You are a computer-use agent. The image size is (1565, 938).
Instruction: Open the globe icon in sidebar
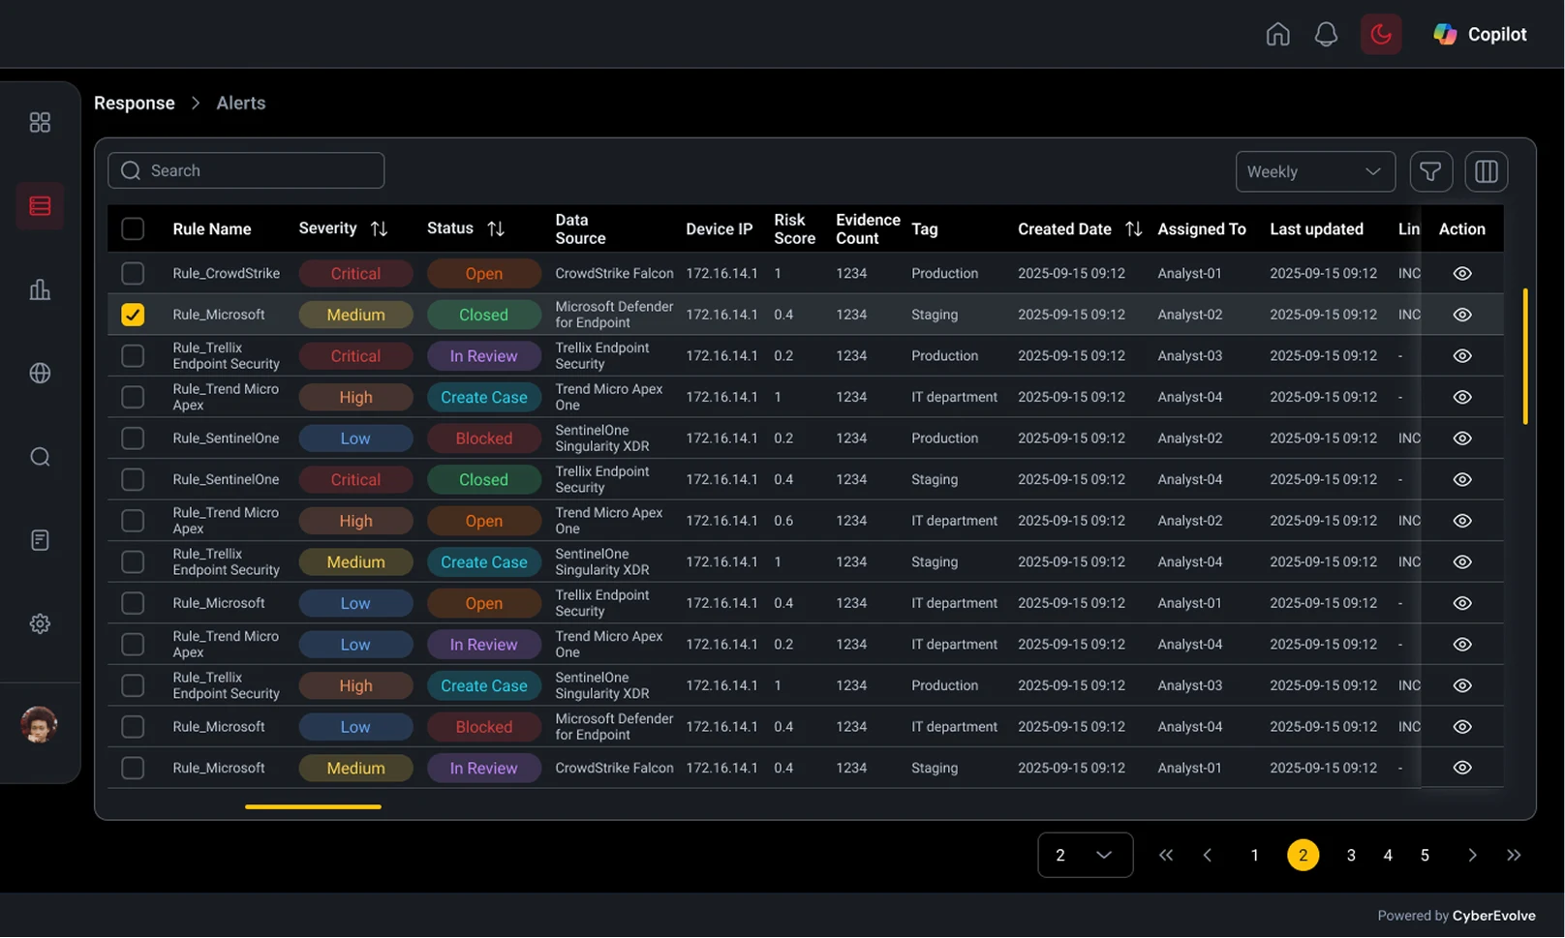pyautogui.click(x=40, y=373)
